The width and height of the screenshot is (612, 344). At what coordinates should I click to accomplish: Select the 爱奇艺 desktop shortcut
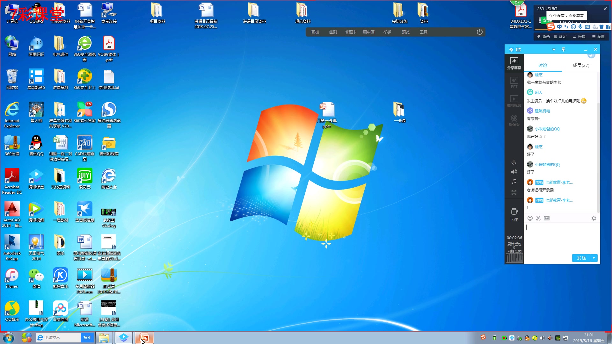85,179
